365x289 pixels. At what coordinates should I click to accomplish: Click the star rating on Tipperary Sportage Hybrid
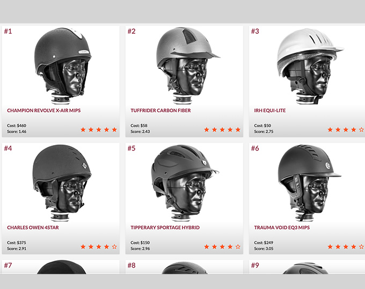point(222,247)
